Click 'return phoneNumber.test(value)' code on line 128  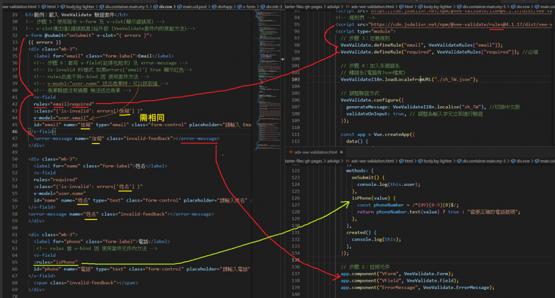[x=398, y=212]
